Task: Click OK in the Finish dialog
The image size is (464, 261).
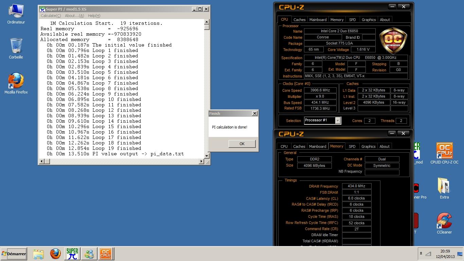Action: click(242, 144)
